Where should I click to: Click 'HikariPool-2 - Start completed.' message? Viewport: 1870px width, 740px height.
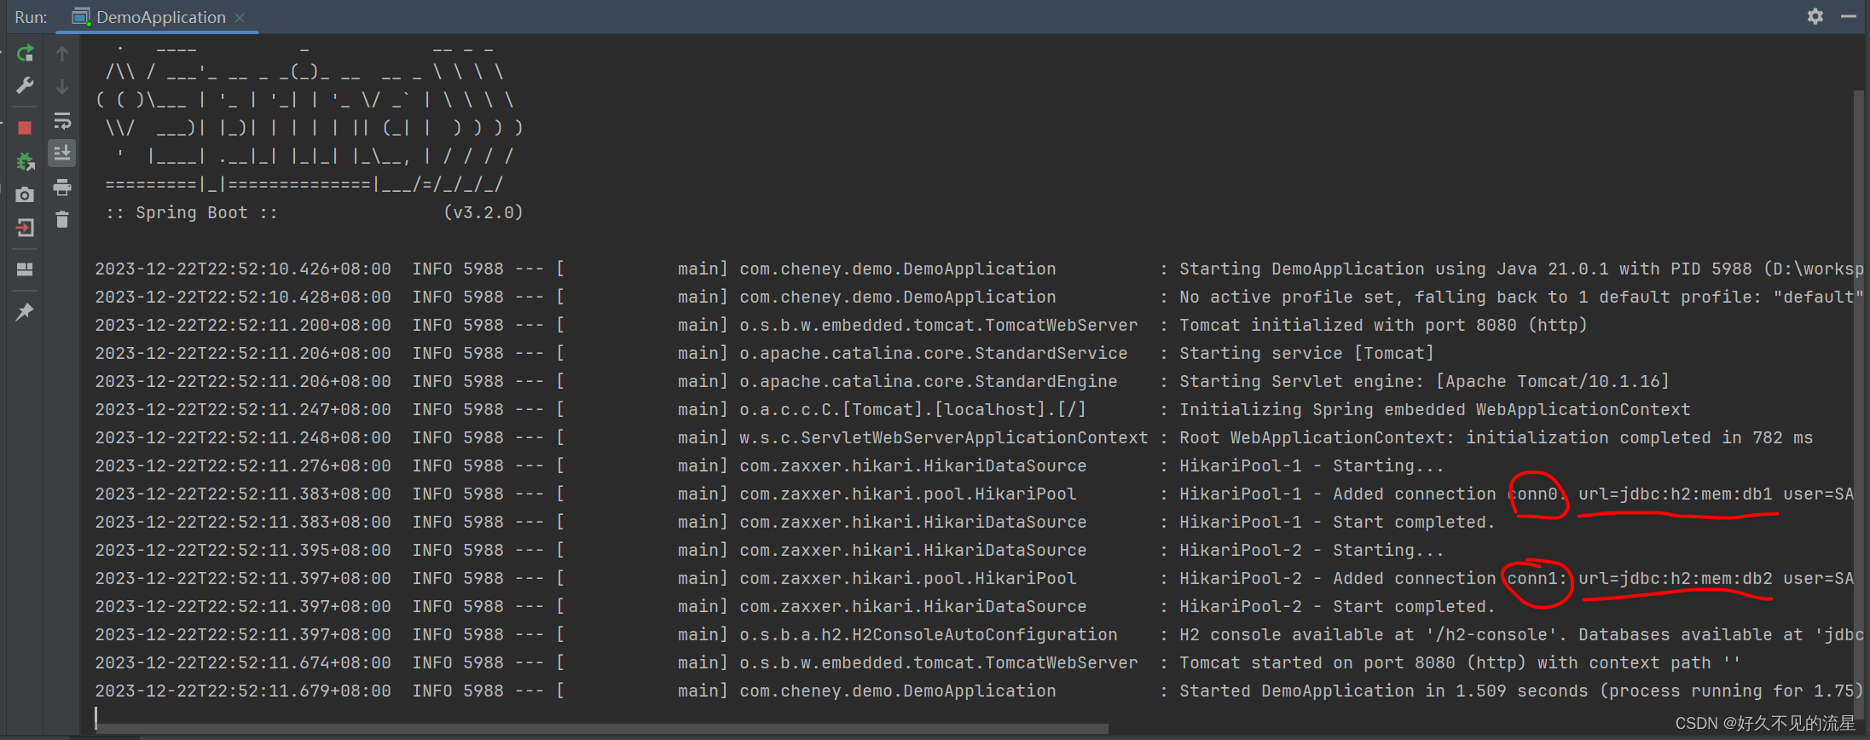(1337, 606)
